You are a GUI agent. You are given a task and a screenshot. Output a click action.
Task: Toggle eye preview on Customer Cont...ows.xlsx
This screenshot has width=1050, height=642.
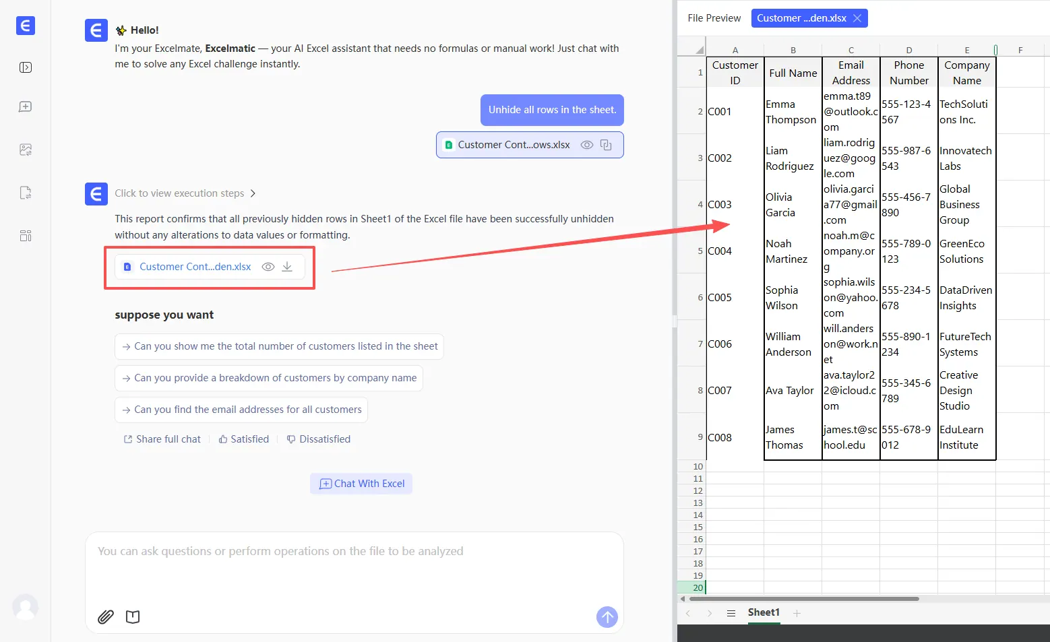(x=586, y=144)
